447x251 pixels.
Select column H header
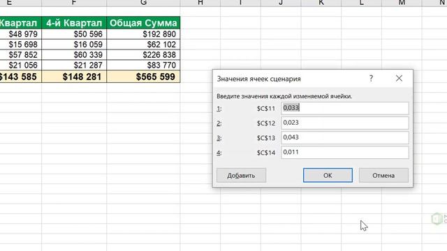coord(200,3)
